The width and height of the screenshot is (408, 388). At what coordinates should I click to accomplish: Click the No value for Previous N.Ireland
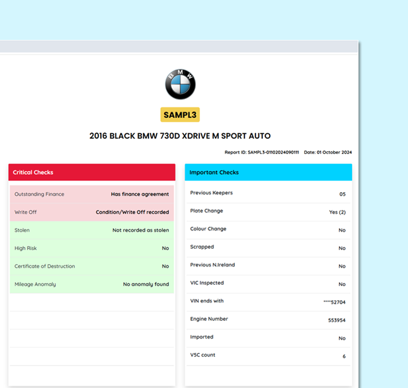click(342, 267)
